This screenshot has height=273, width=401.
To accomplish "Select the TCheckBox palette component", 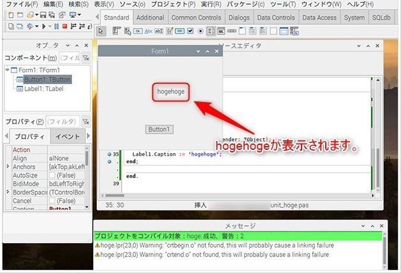I will pos(190,31).
